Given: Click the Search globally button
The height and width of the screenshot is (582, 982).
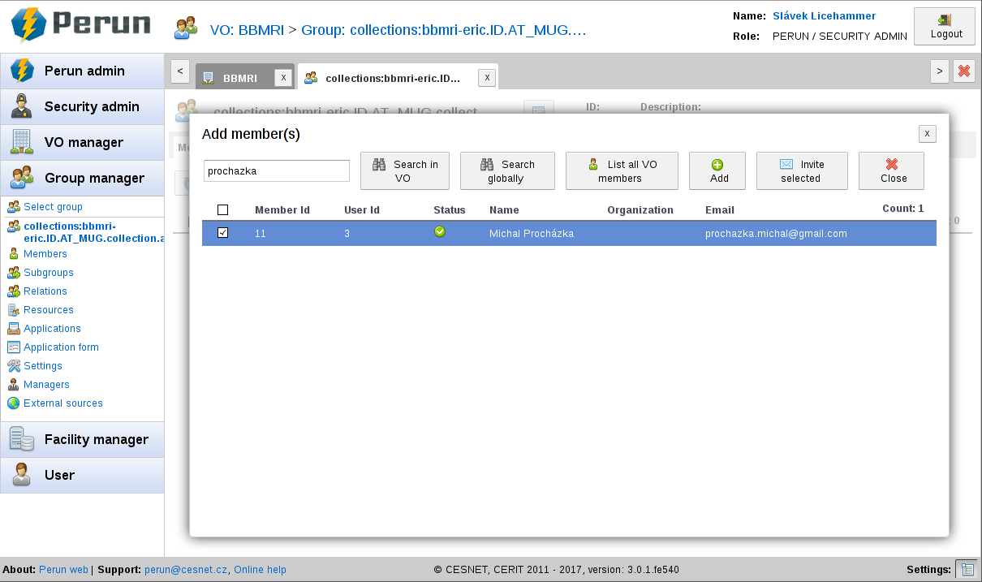Looking at the screenshot, I should [507, 171].
